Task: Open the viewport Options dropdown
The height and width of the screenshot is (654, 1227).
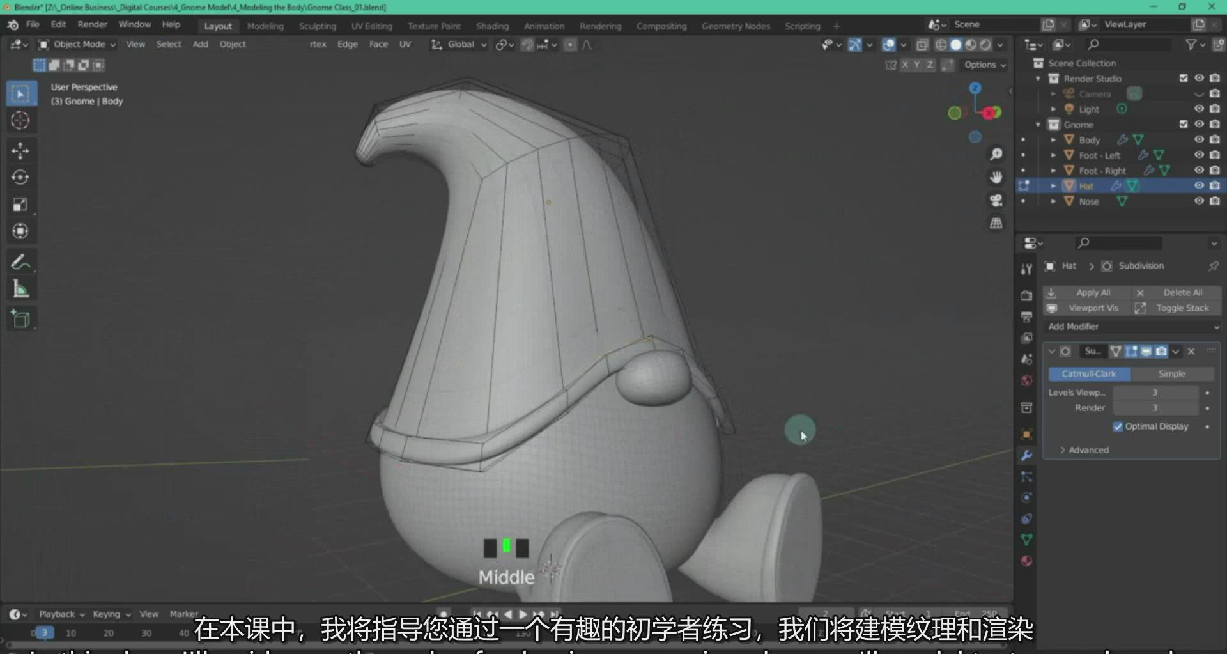Action: click(x=985, y=65)
